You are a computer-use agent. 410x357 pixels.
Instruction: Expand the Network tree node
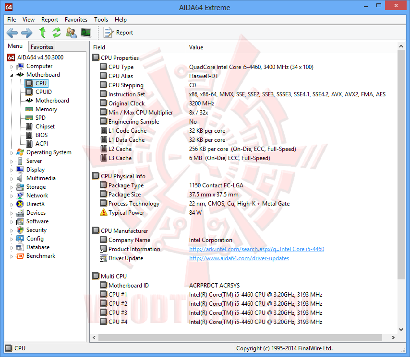coord(12,196)
